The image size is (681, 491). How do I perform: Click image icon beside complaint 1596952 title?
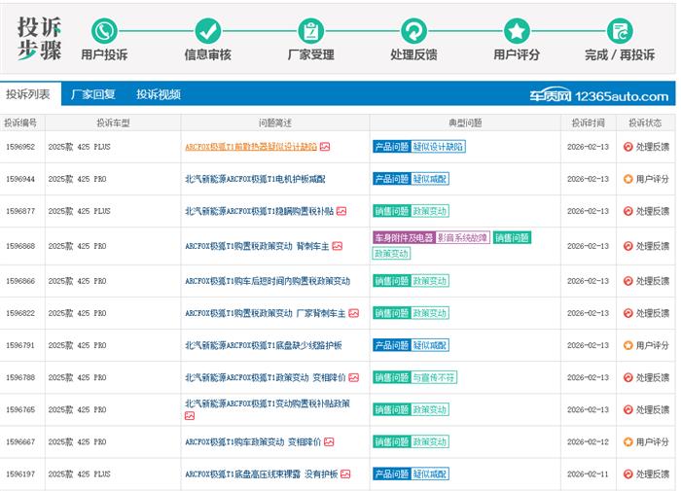point(325,147)
